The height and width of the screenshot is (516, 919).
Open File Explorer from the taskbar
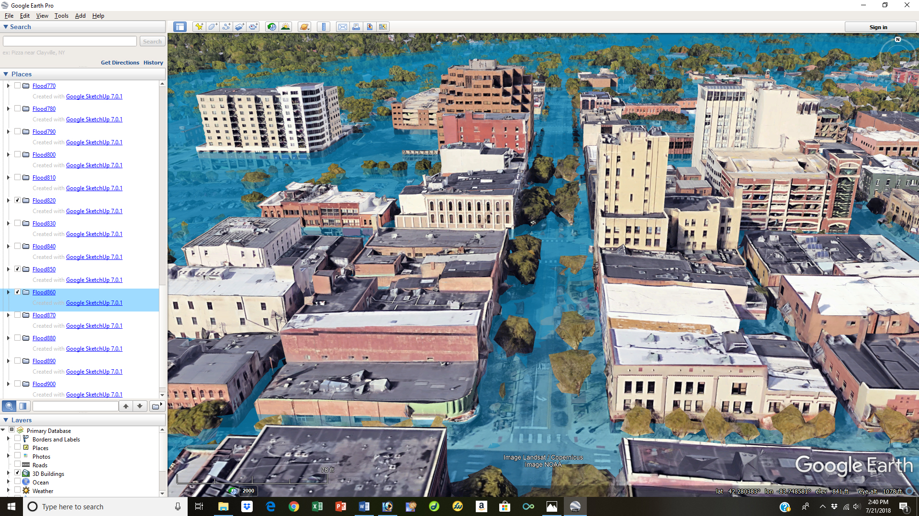pos(224,506)
